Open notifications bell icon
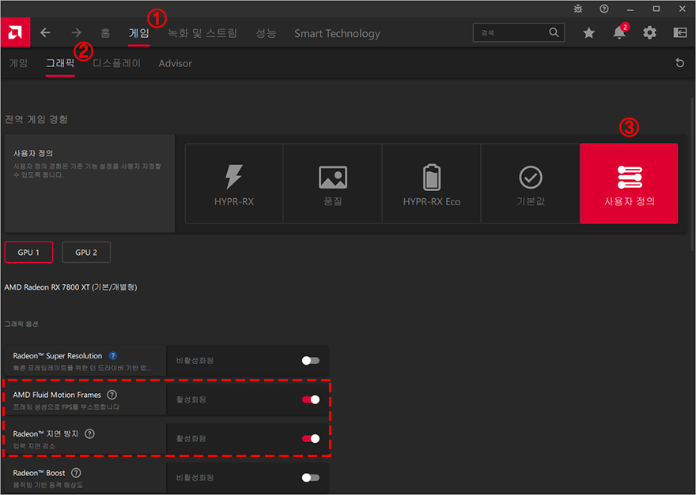Image resolution: width=696 pixels, height=495 pixels. click(619, 33)
